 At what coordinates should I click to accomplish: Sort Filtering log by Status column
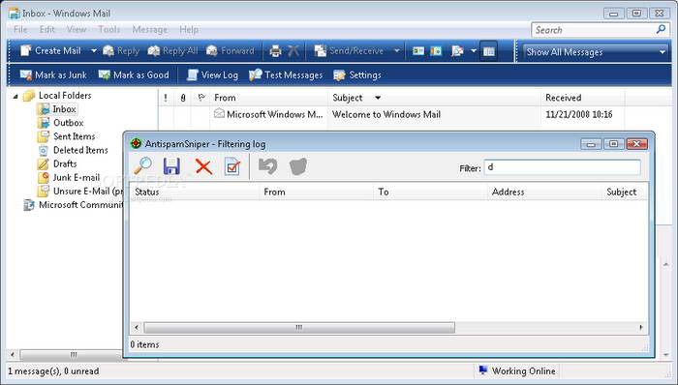point(195,192)
